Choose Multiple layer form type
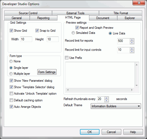Screen dimensions: 147x139 pyautogui.click(x=11, y=74)
